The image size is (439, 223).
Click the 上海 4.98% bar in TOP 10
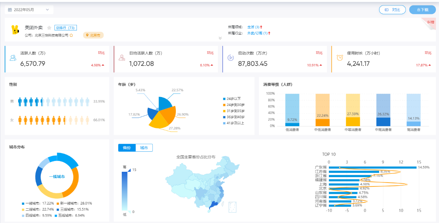tap(344, 184)
